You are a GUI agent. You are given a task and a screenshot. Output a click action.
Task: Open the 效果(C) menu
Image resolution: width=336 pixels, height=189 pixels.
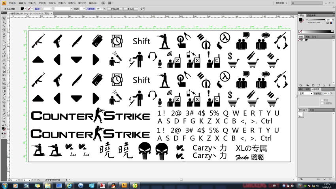(x=62, y=3)
